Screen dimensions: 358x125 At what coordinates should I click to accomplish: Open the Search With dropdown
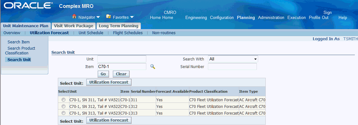(x=233, y=59)
